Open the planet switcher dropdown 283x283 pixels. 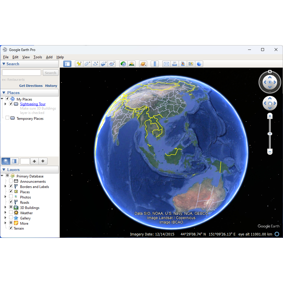pyautogui.click(x=143, y=64)
